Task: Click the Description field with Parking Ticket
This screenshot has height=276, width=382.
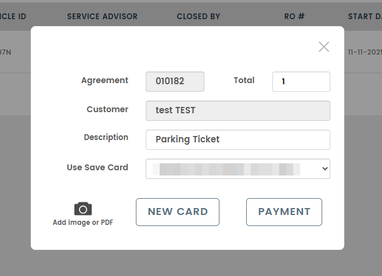Action: (237, 139)
